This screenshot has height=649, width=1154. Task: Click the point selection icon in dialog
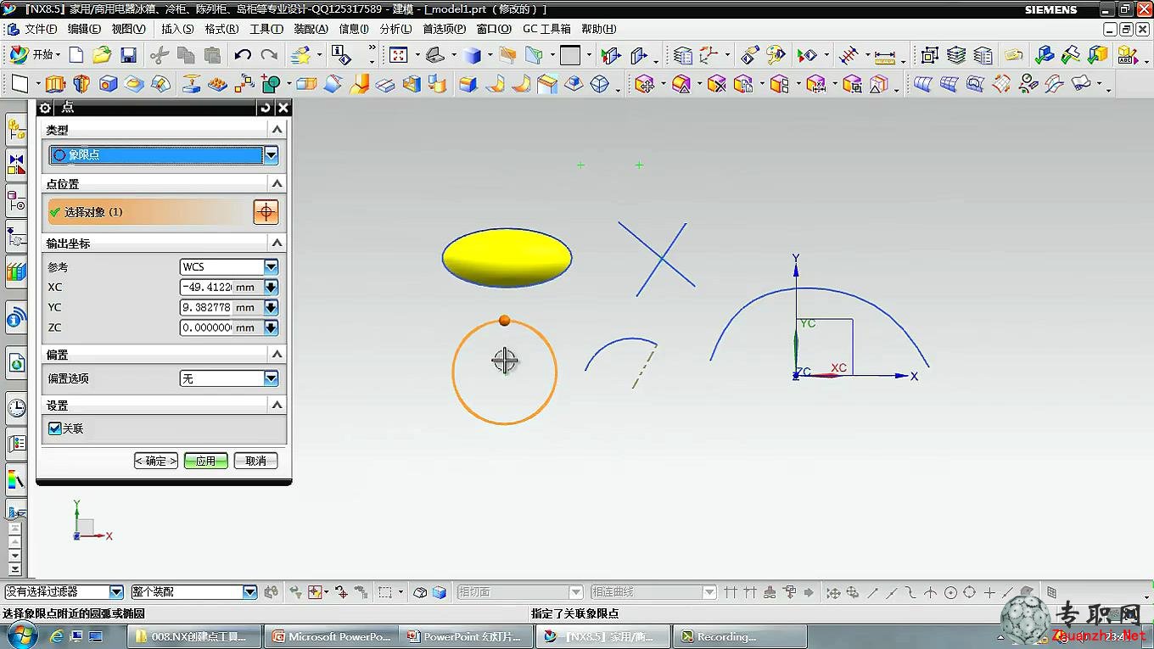point(266,212)
